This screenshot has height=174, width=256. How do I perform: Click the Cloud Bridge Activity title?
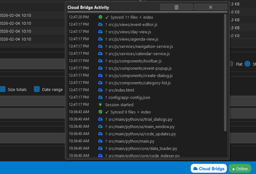click(x=88, y=7)
